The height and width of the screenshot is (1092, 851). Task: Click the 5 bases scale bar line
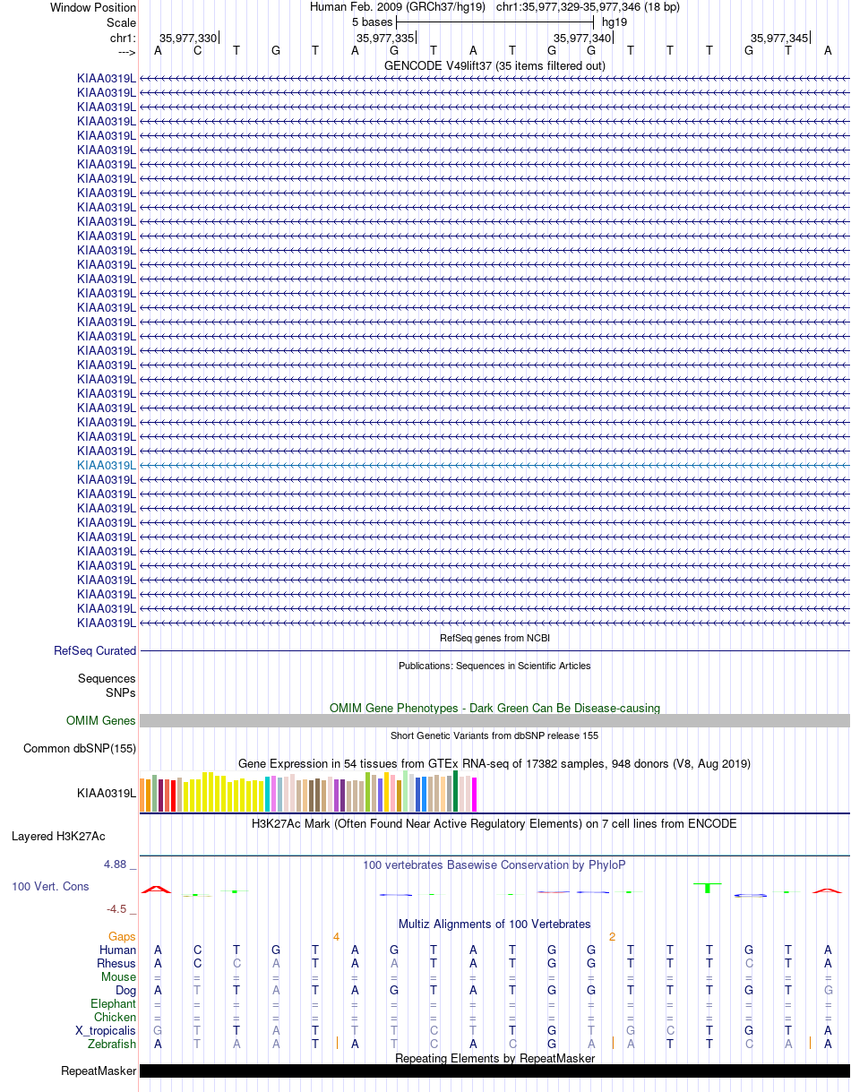click(495, 21)
